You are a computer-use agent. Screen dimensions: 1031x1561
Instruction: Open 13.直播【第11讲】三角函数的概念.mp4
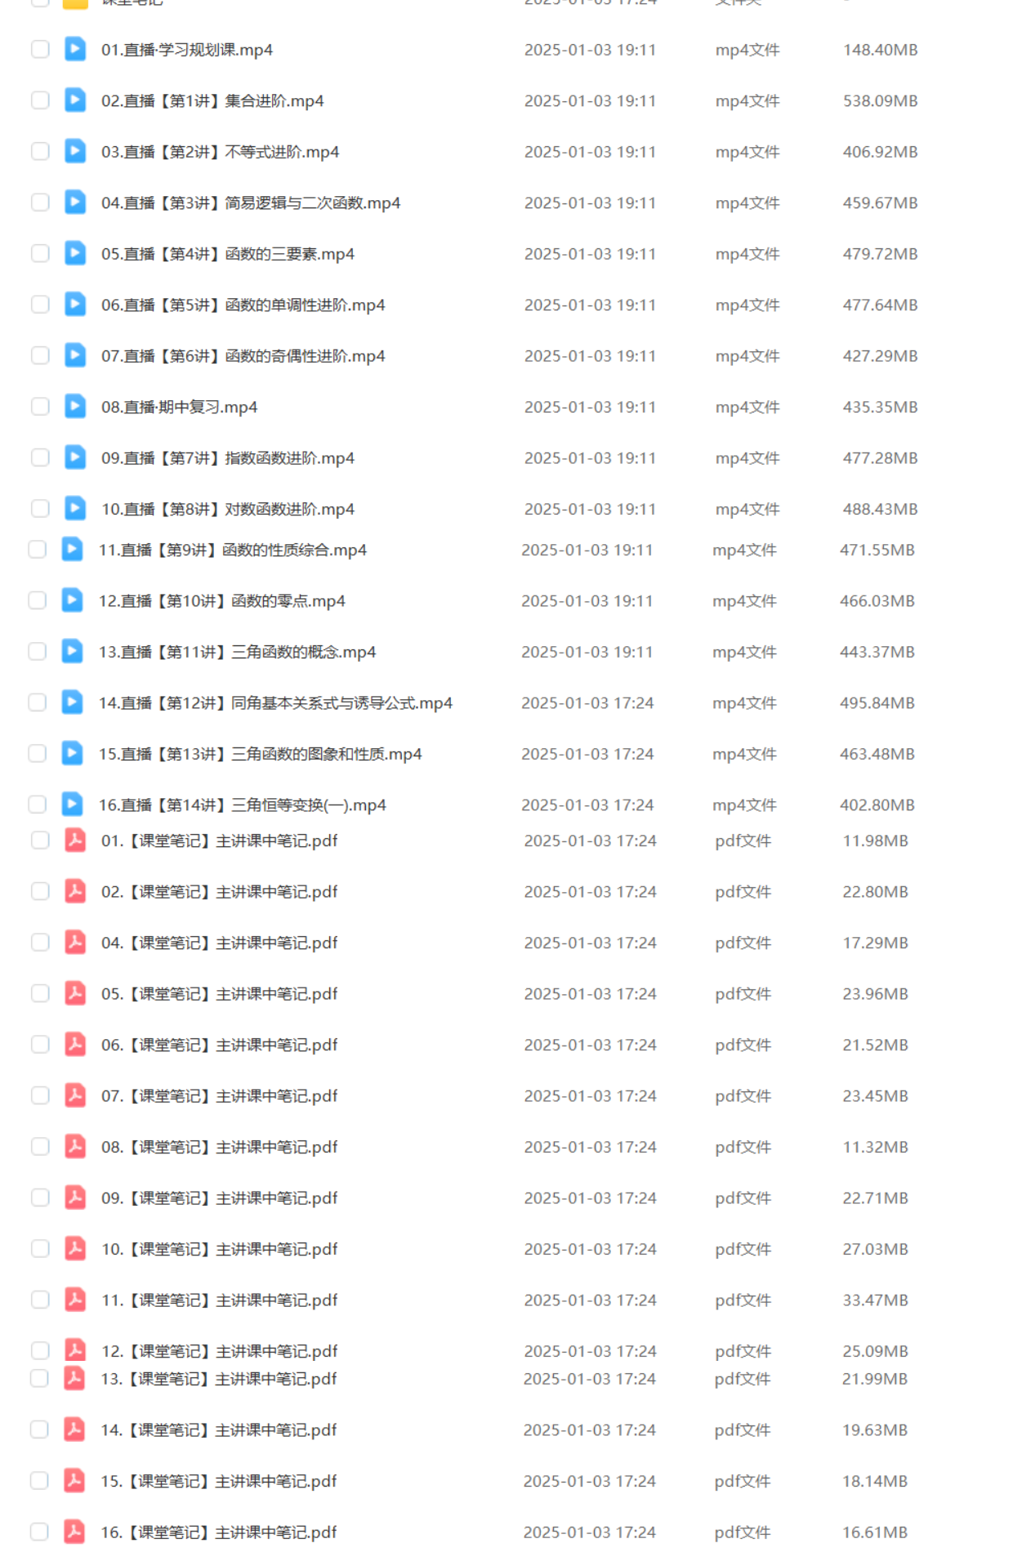click(x=237, y=652)
